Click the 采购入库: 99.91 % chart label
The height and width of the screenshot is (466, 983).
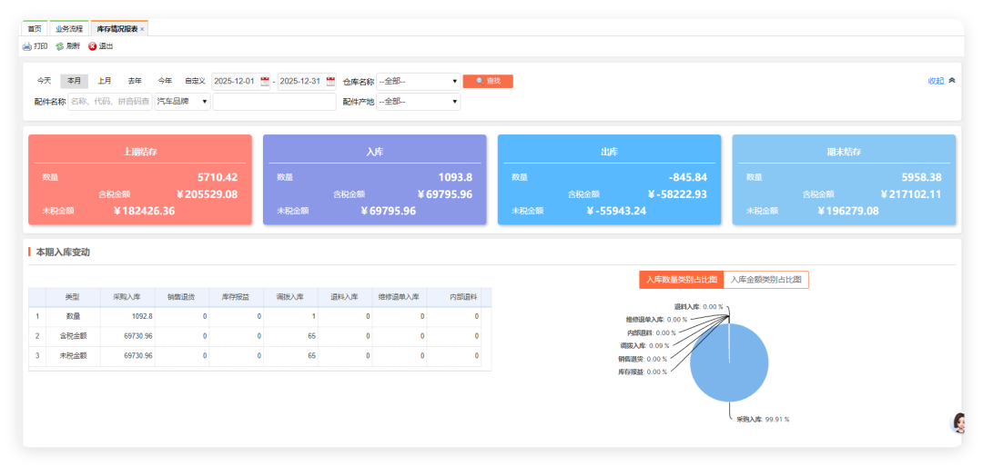tap(763, 419)
